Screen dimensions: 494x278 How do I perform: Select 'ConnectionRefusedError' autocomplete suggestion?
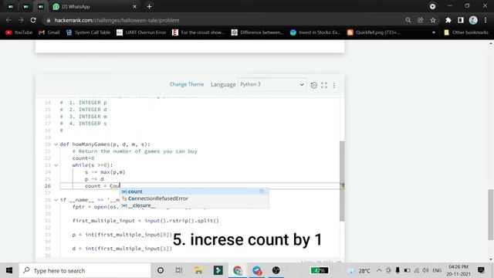pos(194,198)
